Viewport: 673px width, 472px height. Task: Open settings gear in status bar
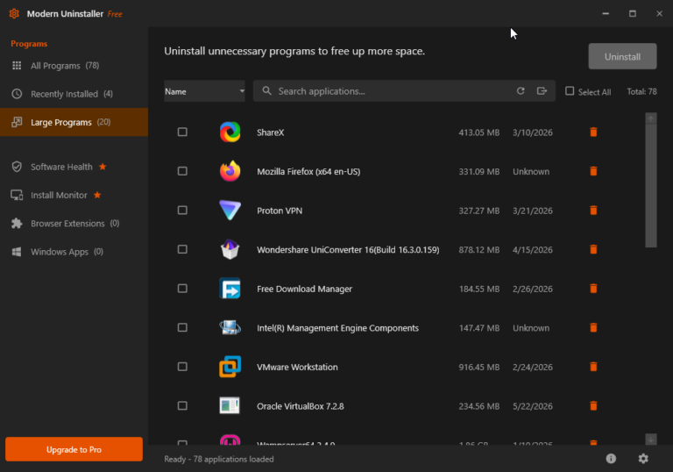[x=643, y=459]
